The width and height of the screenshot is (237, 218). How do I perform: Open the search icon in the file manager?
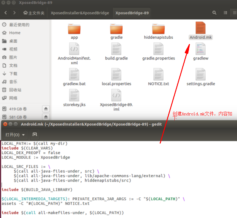[214, 13]
